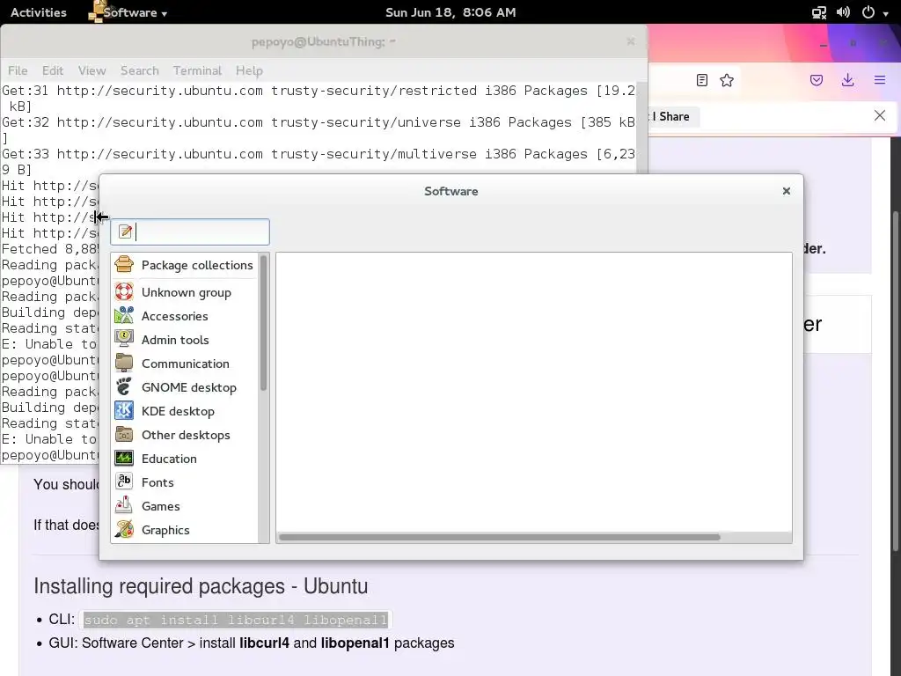Click the Accessories scissors icon
This screenshot has width=901, height=676.
pyautogui.click(x=124, y=316)
